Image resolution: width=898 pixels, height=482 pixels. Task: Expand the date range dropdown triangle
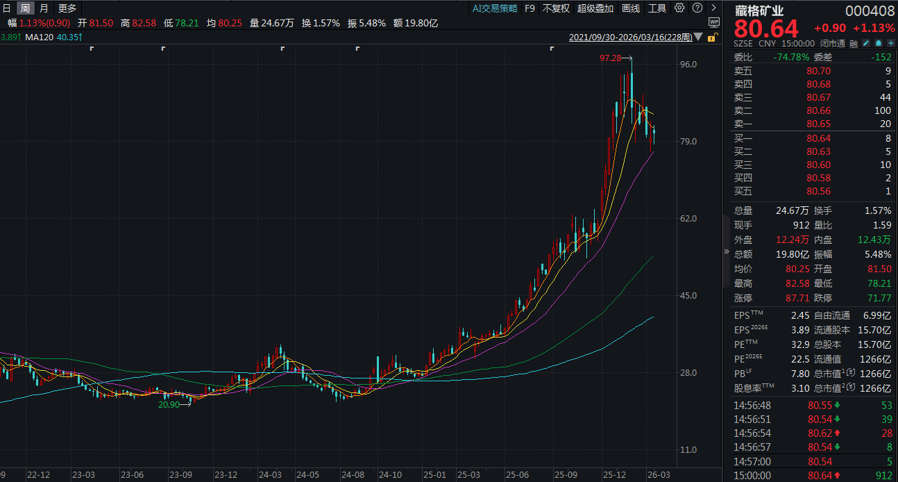coord(698,37)
